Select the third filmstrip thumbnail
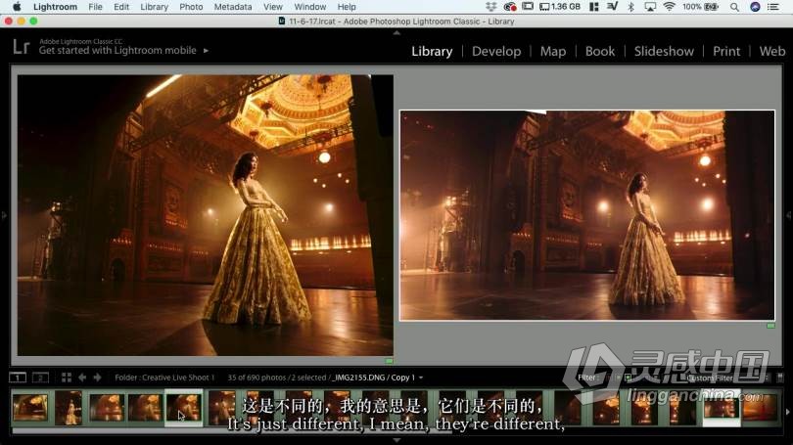Image resolution: width=793 pixels, height=445 pixels. [x=107, y=408]
